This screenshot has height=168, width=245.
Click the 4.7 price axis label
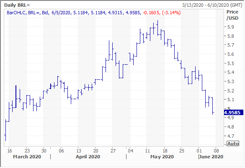(231, 136)
